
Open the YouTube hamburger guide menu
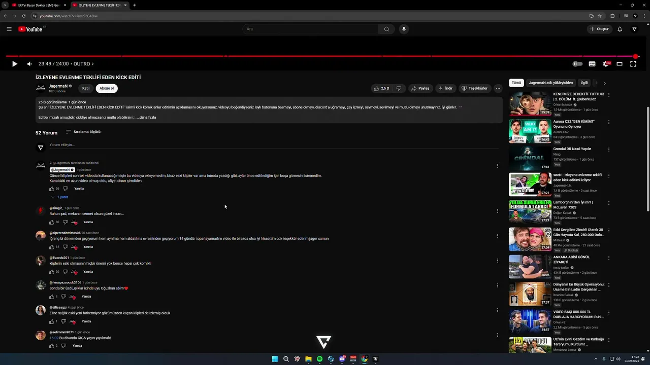coord(9,29)
